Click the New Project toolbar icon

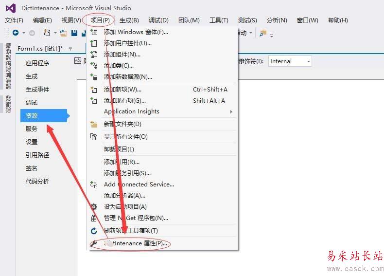click(47, 33)
